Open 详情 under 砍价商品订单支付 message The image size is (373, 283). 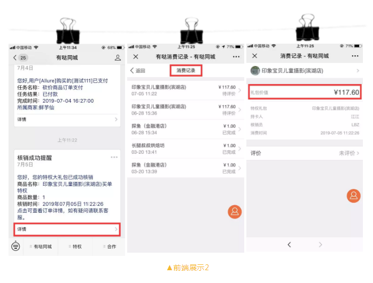pos(68,119)
